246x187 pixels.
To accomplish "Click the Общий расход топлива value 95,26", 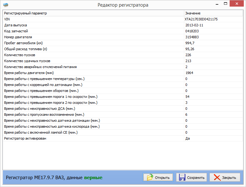I will 190,49.
